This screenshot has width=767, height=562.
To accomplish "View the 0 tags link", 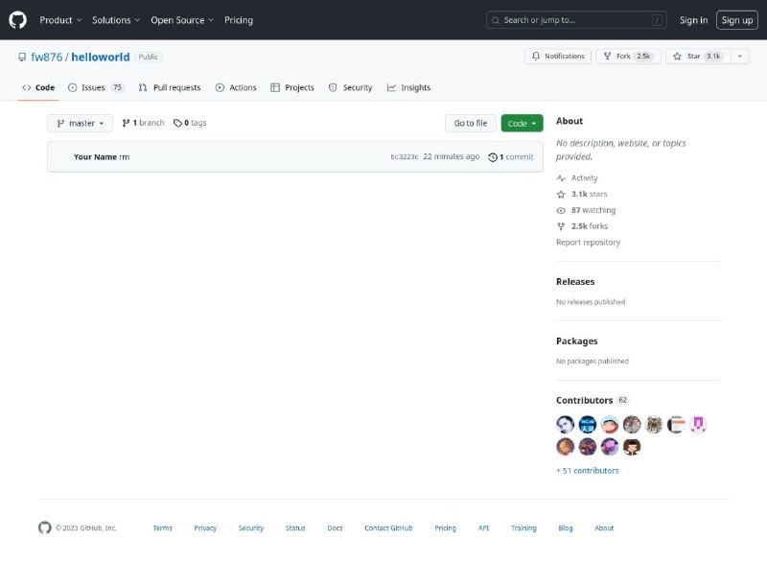I will tap(190, 123).
